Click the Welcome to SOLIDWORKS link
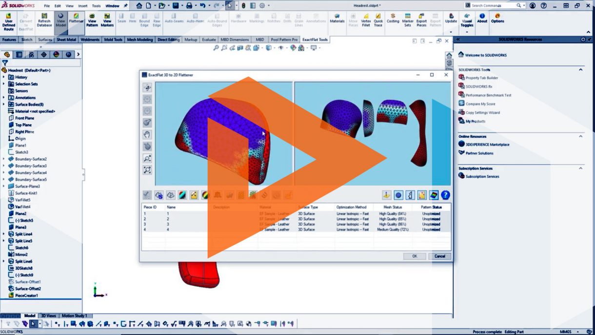 pos(486,55)
